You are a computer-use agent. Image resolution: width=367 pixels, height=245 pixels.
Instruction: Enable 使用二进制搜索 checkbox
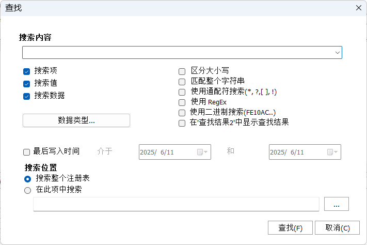pyautogui.click(x=182, y=113)
